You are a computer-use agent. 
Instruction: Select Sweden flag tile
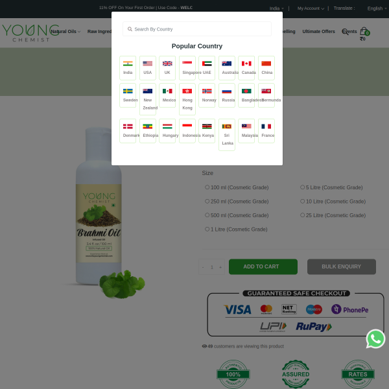click(x=128, y=95)
